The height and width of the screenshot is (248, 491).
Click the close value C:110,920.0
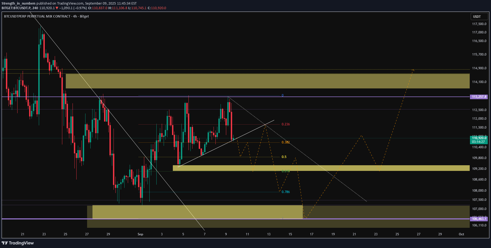[157, 8]
